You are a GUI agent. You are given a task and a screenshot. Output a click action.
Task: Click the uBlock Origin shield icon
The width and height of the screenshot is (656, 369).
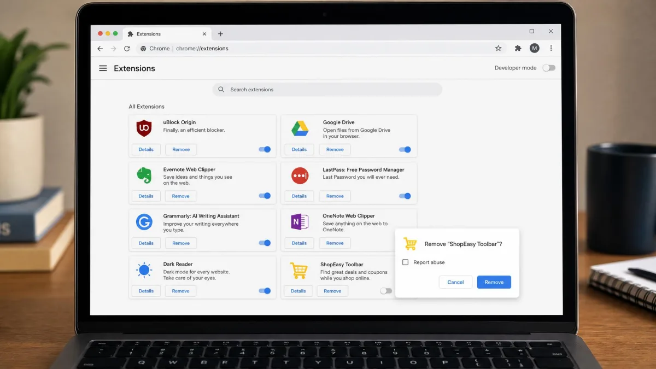[x=144, y=128]
